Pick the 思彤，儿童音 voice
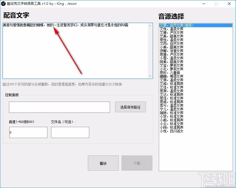This screenshot has height=188, width=236. [x=196, y=73]
